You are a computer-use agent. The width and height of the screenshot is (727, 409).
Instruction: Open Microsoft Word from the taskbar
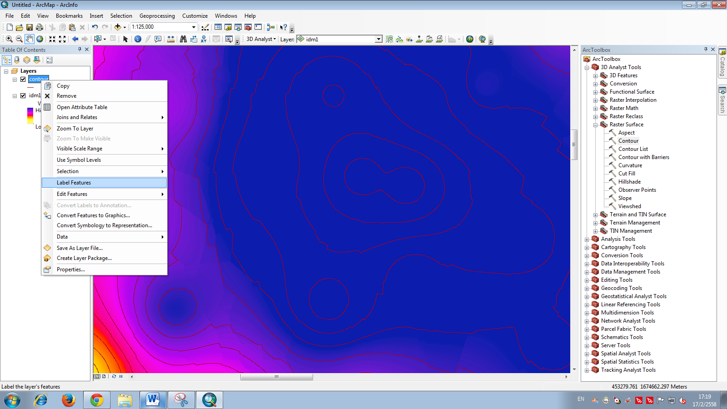pos(153,400)
